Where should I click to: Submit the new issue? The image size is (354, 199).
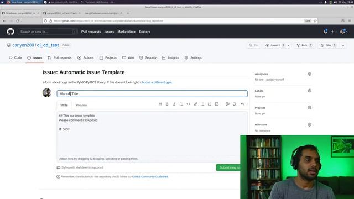(228, 167)
